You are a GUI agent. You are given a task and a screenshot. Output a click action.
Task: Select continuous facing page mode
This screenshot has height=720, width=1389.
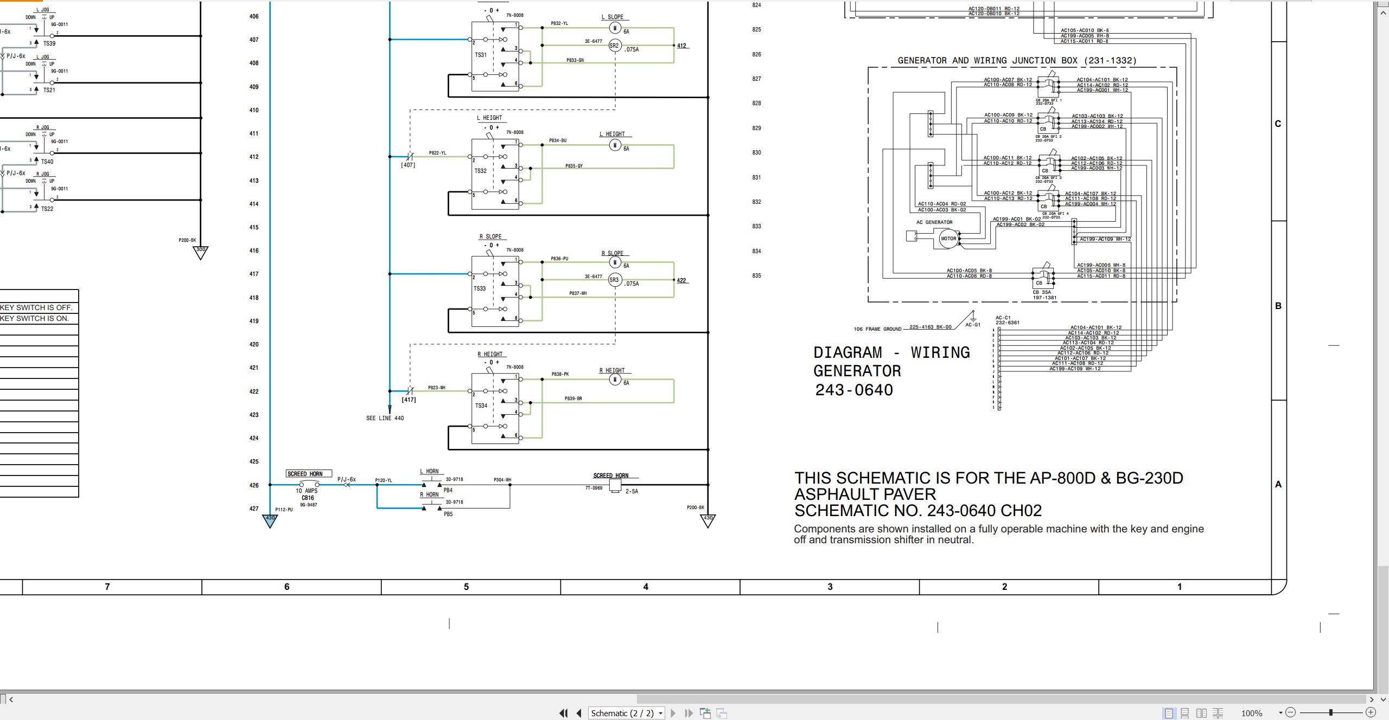point(1218,713)
